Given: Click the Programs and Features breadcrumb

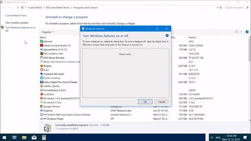Looking at the screenshot, I should coord(86,7).
